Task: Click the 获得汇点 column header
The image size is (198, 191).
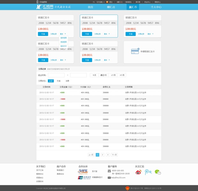Action: [x=106, y=87]
